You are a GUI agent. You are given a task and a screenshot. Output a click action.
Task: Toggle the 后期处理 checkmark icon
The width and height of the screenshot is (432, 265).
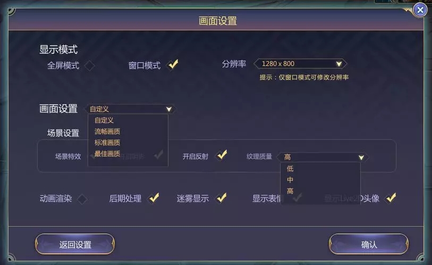point(154,198)
